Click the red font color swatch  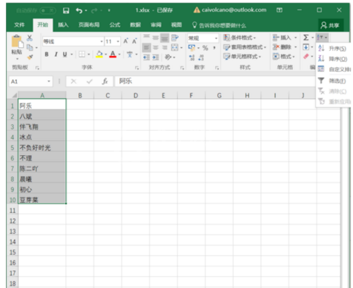click(113, 54)
